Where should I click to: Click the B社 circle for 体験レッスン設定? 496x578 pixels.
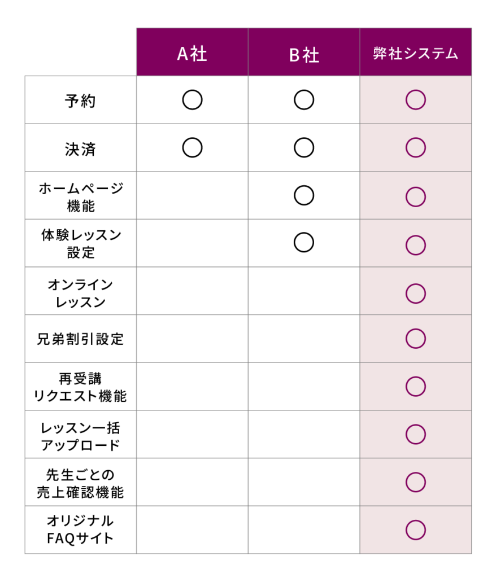pos(304,243)
